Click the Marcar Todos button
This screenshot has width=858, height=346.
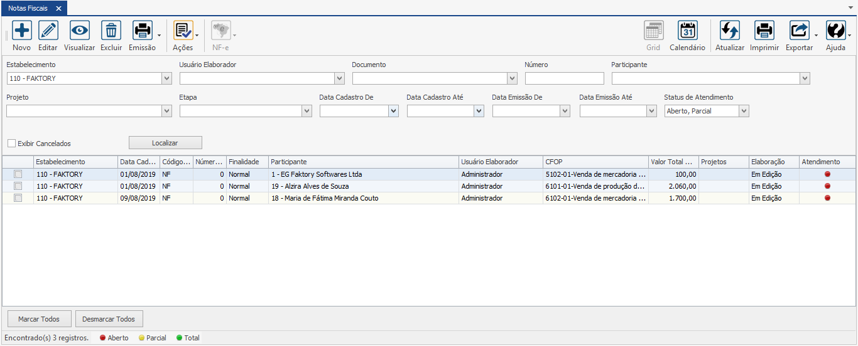tap(39, 319)
